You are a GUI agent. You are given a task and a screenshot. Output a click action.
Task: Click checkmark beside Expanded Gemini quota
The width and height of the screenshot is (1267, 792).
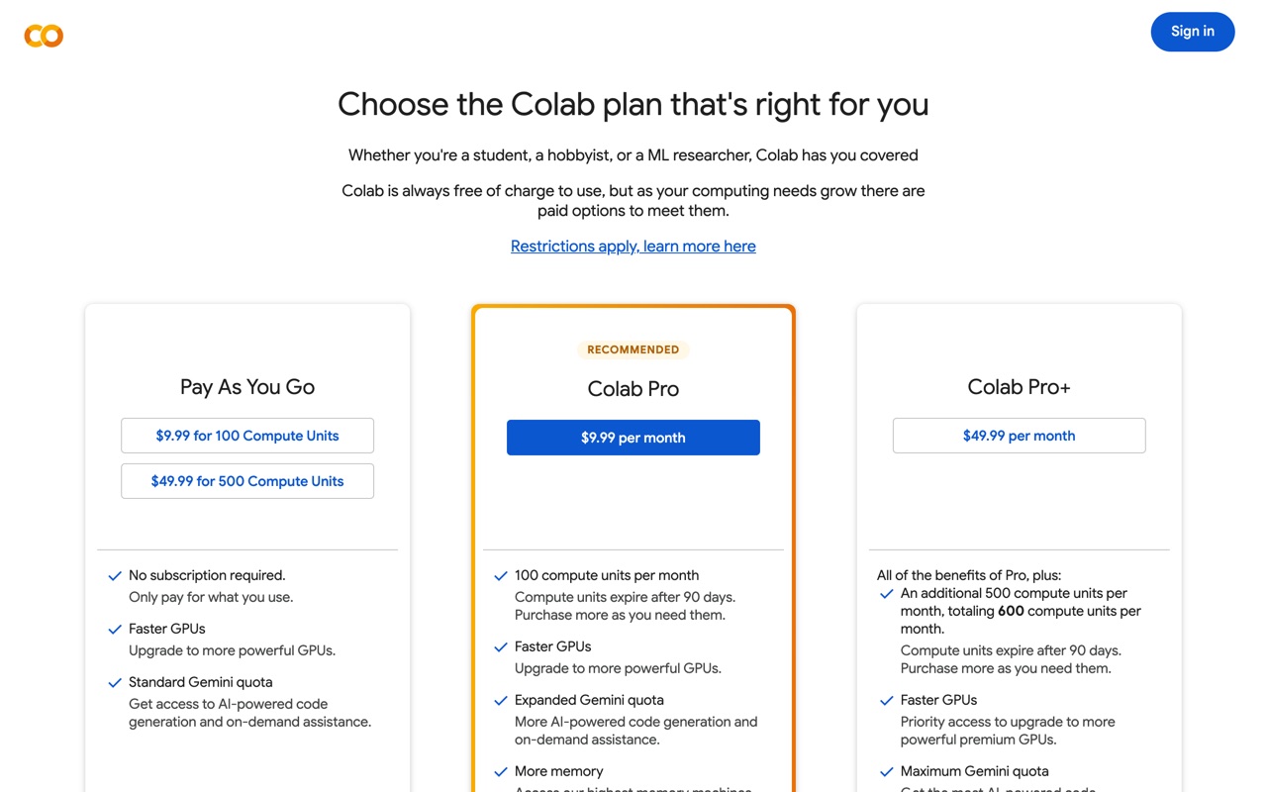click(501, 700)
